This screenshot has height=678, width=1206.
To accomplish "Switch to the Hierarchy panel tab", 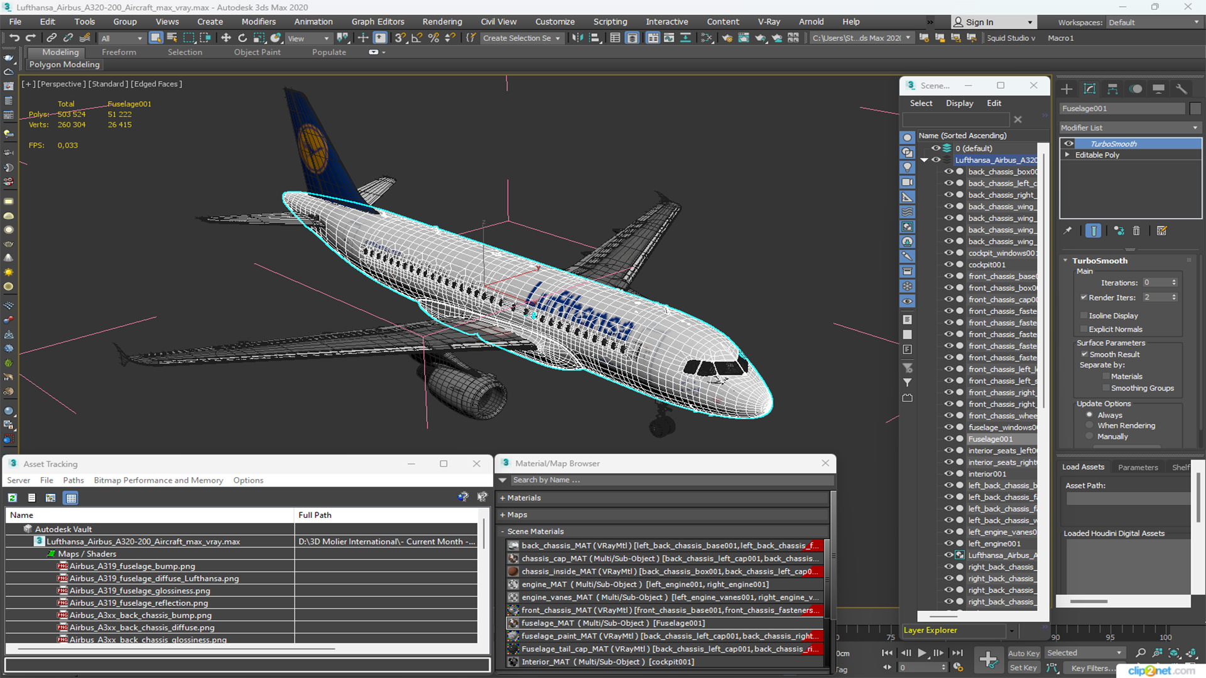I will tap(1112, 89).
